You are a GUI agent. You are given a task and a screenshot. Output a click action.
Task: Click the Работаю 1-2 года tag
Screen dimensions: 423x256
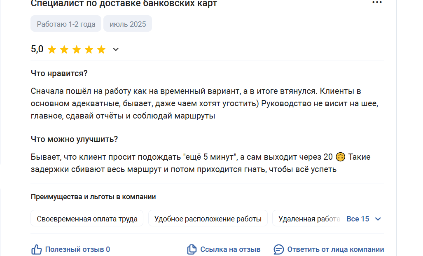pos(66,24)
